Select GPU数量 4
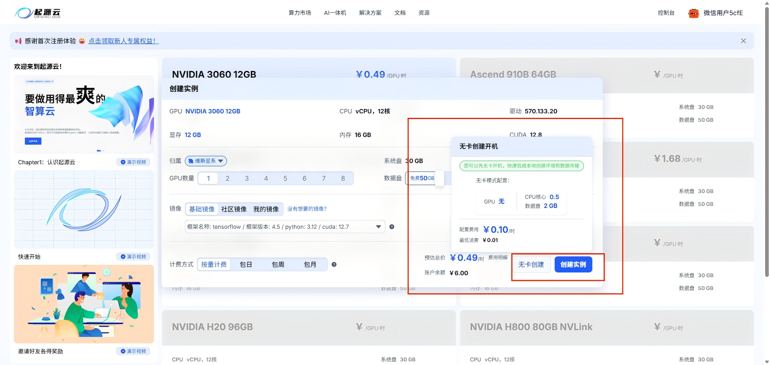770x365 pixels. click(266, 178)
